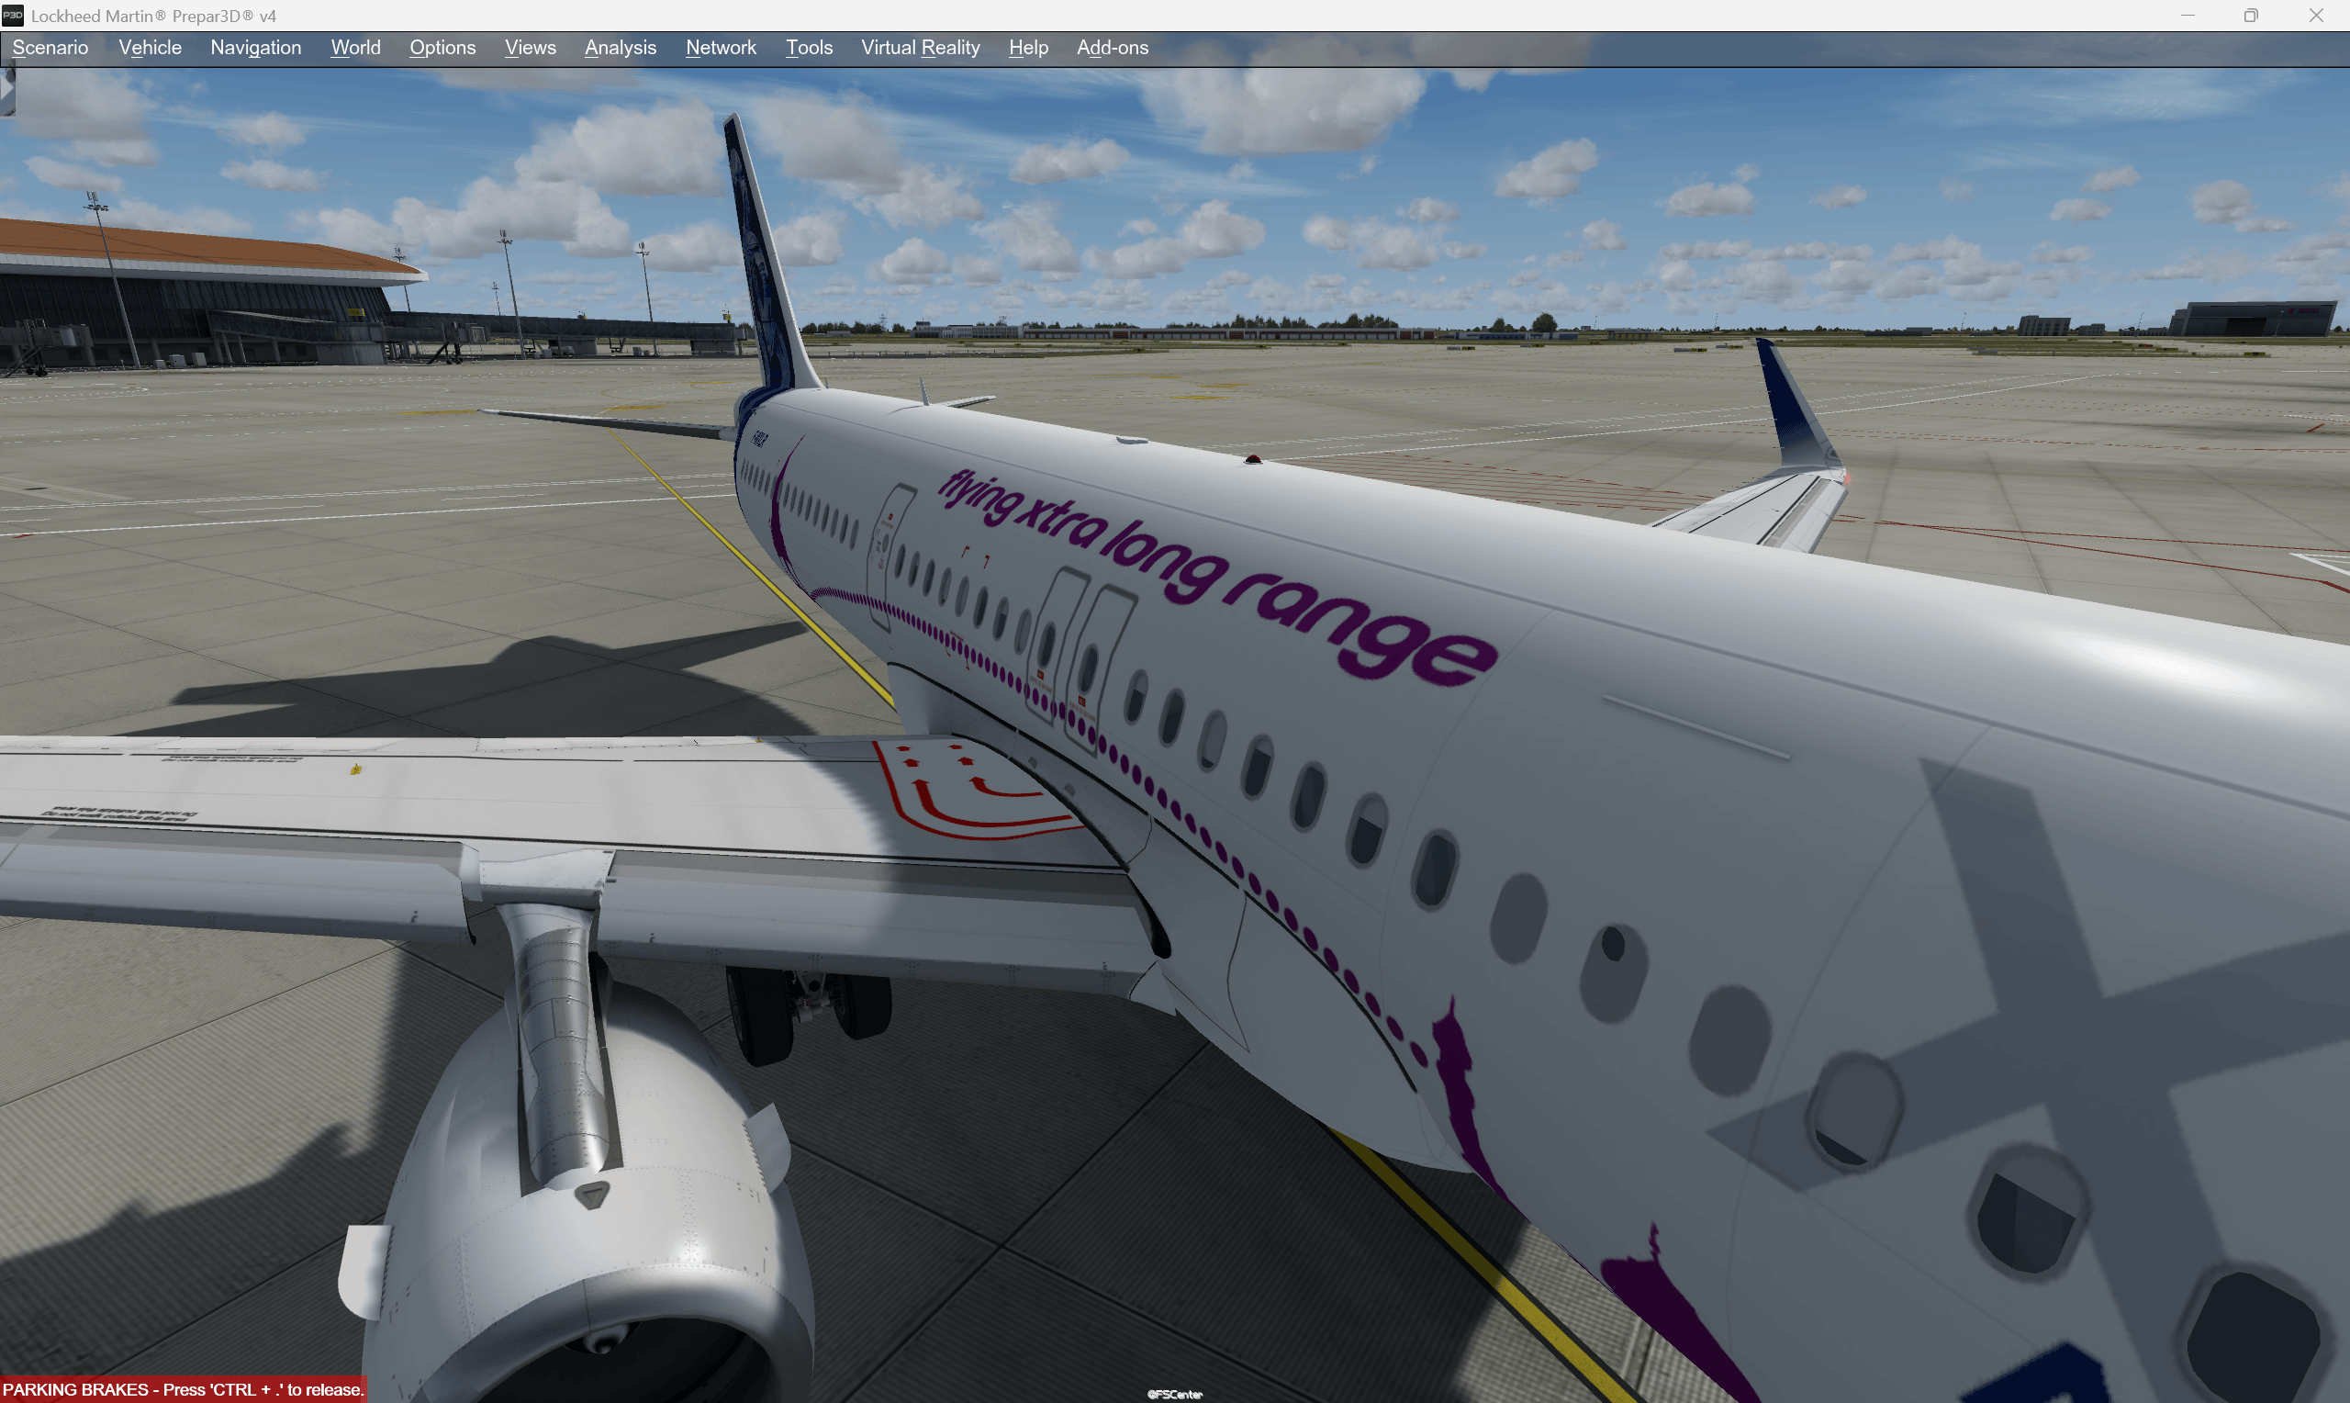Image resolution: width=2350 pixels, height=1403 pixels.
Task: Click the Tools menu
Action: tap(810, 47)
